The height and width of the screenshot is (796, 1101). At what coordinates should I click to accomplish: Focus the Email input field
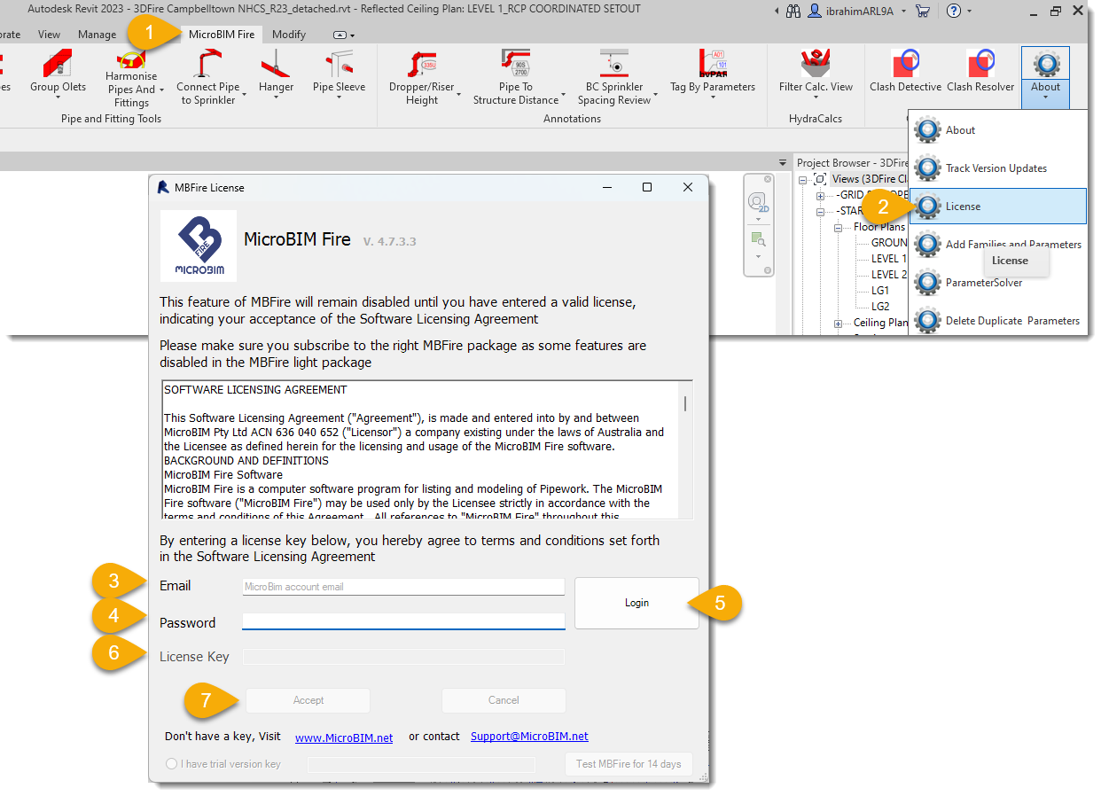pyautogui.click(x=403, y=587)
